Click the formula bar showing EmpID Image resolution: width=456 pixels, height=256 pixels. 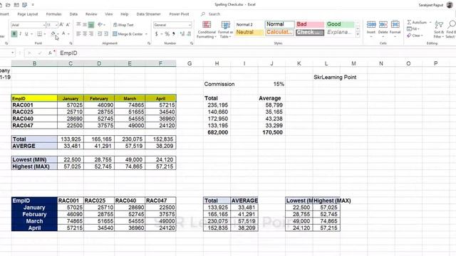point(256,53)
